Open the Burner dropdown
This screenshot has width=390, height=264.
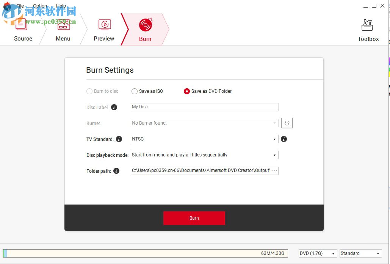pos(204,123)
